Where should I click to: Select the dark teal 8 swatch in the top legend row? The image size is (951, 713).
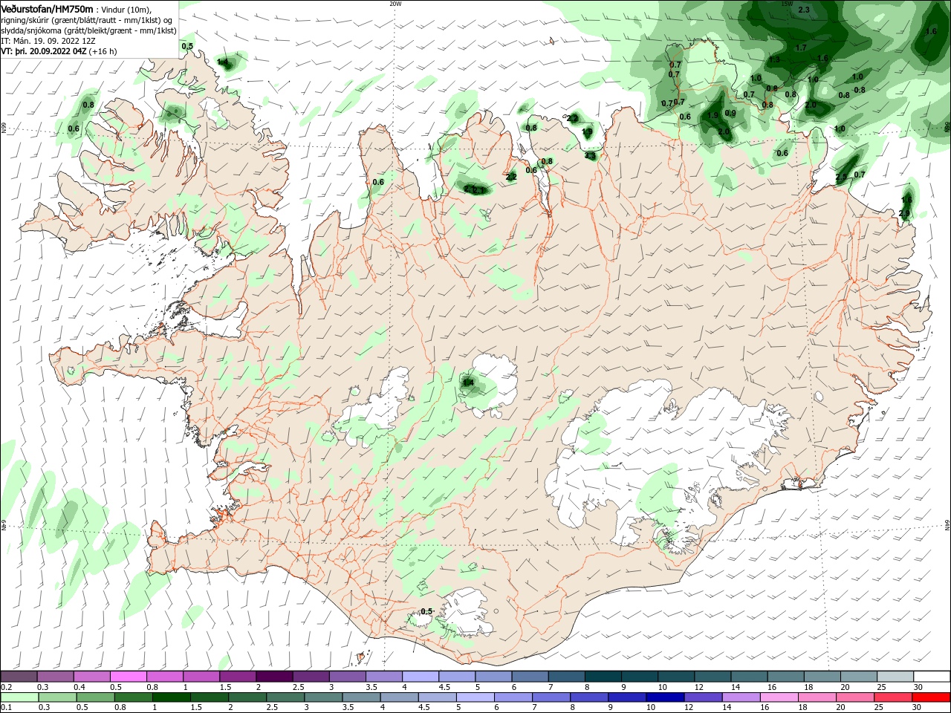tap(603, 677)
